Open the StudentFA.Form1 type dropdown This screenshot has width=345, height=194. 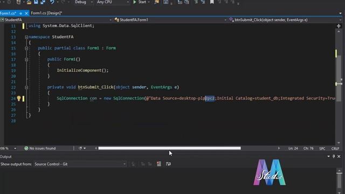(x=170, y=20)
